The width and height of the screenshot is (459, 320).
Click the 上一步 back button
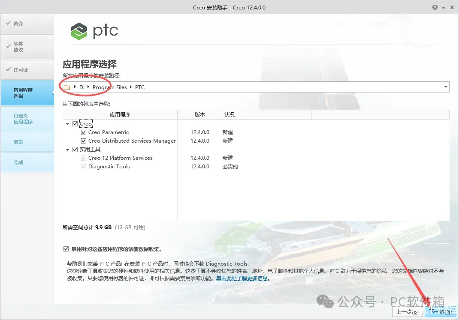pos(407,312)
